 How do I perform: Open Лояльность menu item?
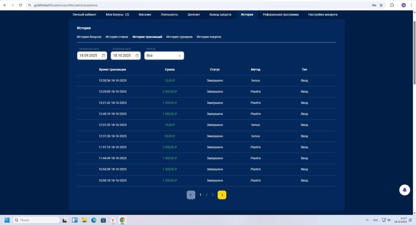(x=169, y=15)
